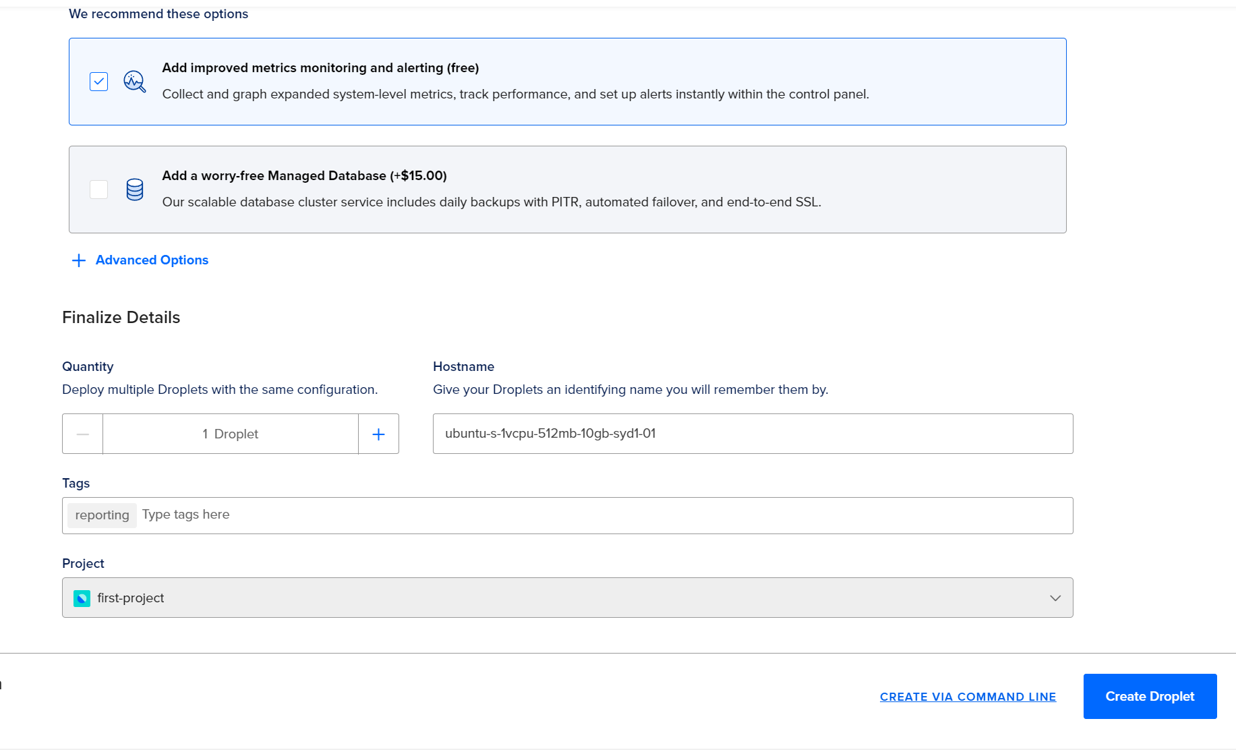Open the Project dropdown showing first-project
This screenshot has width=1236, height=750.
pyautogui.click(x=566, y=598)
